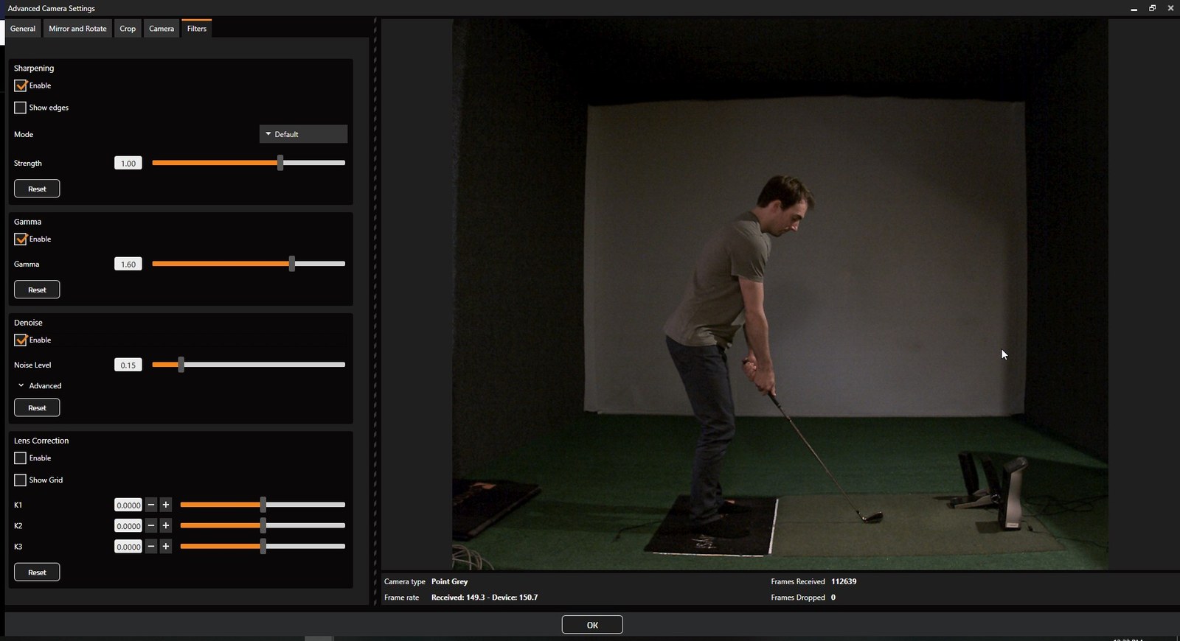Enable the Show edges checkbox
Screen dimensions: 1180x641
tap(21, 108)
